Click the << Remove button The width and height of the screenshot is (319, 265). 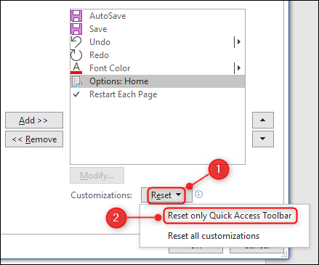click(x=34, y=139)
